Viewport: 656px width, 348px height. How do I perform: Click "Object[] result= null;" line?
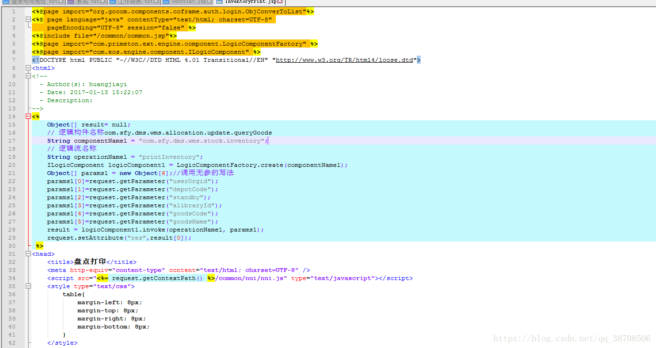click(x=89, y=125)
